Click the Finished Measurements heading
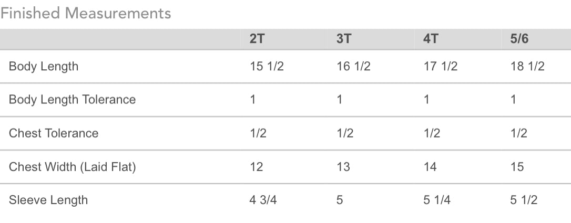 (x=86, y=14)
